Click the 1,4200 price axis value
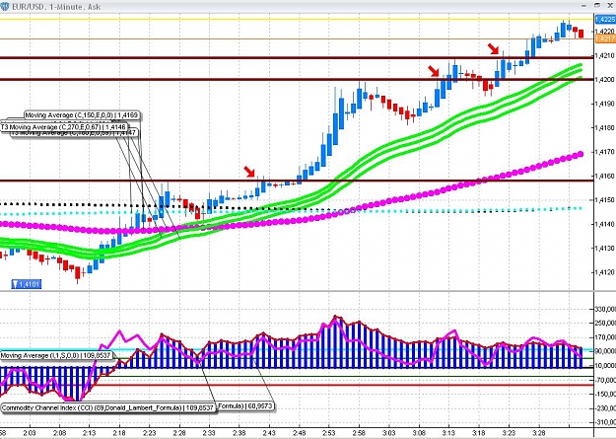616x439 pixels. pyautogui.click(x=605, y=80)
